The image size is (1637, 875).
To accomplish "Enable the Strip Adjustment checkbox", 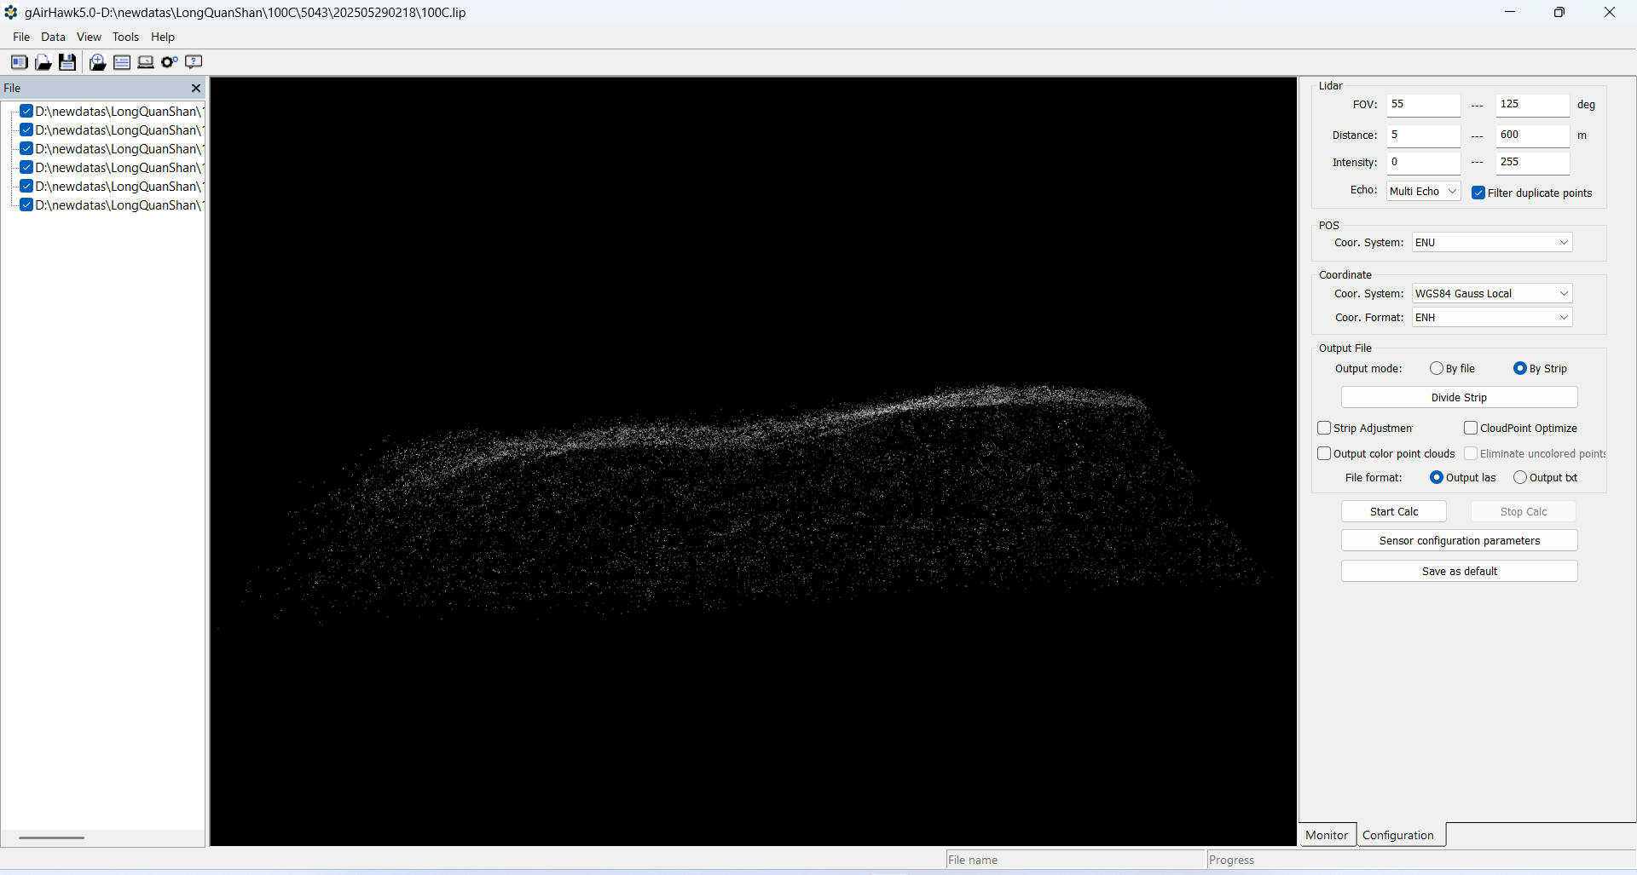I will point(1324,428).
